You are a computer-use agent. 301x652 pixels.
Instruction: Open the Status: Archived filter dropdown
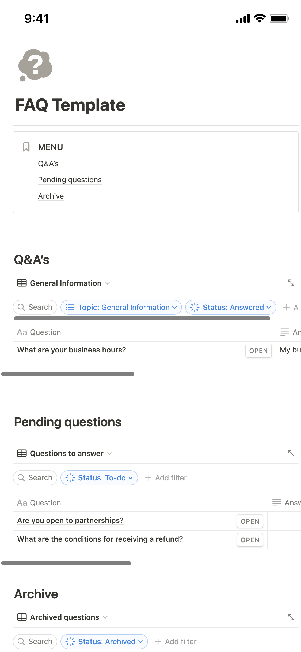pyautogui.click(x=104, y=642)
